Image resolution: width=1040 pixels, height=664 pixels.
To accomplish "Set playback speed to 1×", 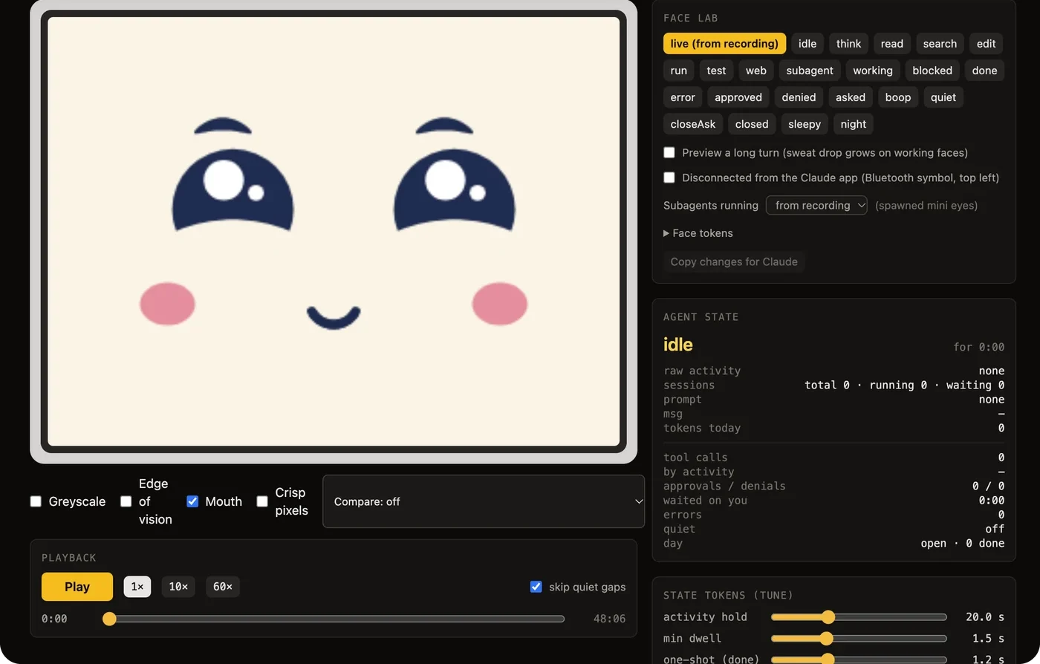I will tap(137, 587).
